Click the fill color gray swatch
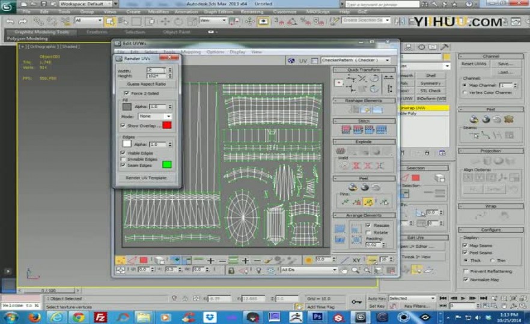The width and height of the screenshot is (530, 324). 127,107
